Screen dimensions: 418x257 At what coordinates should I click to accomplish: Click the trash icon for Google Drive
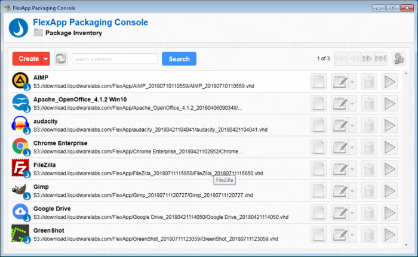pos(370,212)
